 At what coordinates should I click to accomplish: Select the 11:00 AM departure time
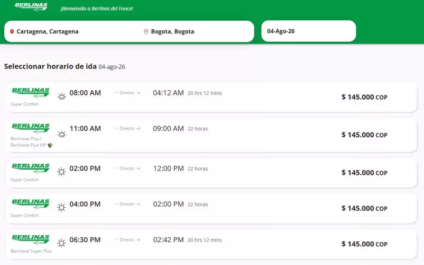click(x=85, y=128)
